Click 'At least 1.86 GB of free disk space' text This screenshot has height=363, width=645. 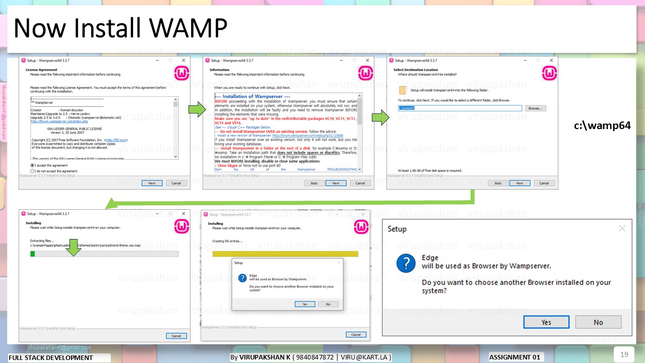[x=430, y=171]
